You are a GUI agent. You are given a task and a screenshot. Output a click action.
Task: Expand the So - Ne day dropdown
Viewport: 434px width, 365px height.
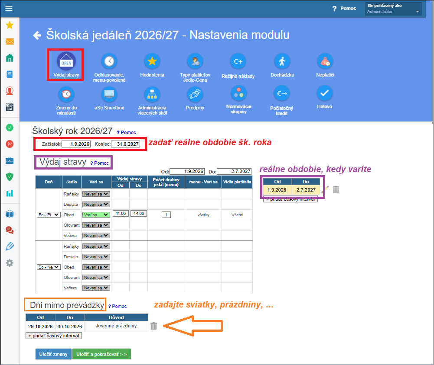tap(49, 267)
